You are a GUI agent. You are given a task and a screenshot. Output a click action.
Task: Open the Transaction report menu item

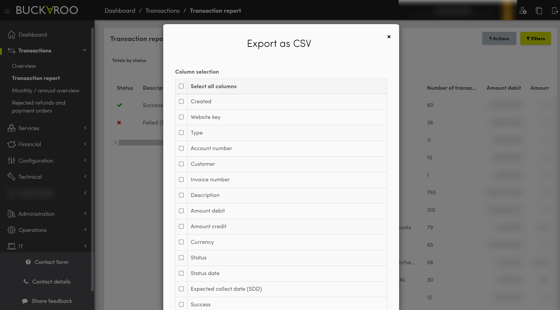[36, 78]
